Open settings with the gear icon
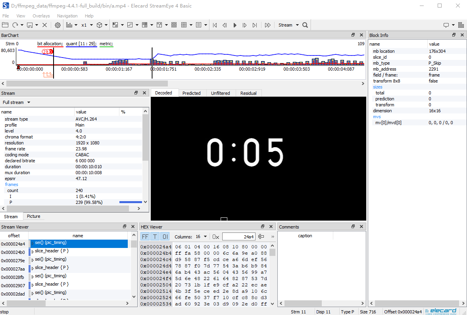 58,25
